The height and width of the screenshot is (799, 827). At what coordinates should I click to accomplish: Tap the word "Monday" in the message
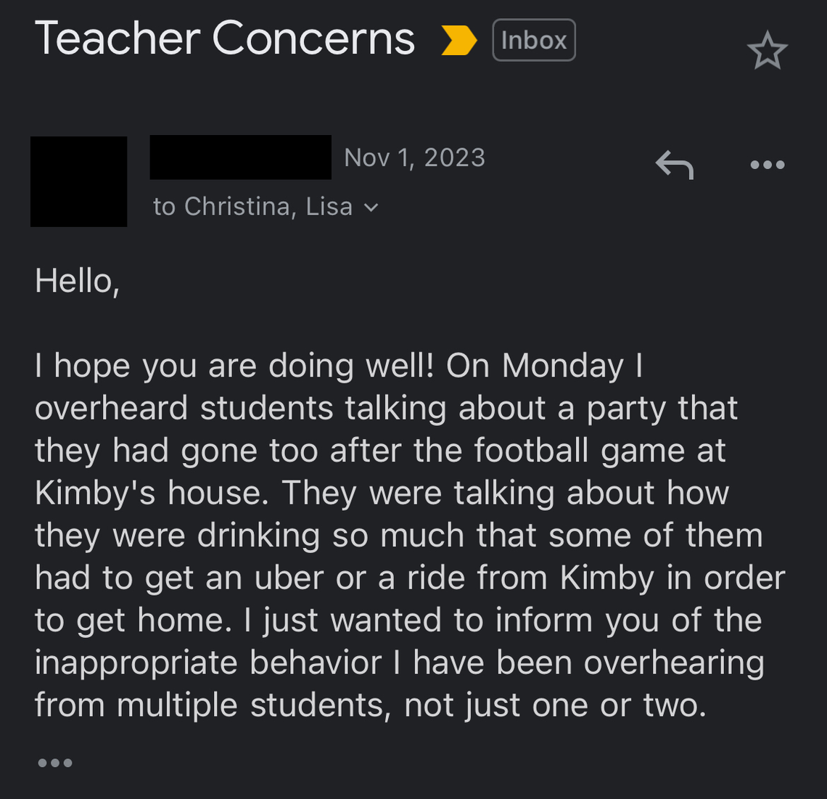[x=563, y=366]
